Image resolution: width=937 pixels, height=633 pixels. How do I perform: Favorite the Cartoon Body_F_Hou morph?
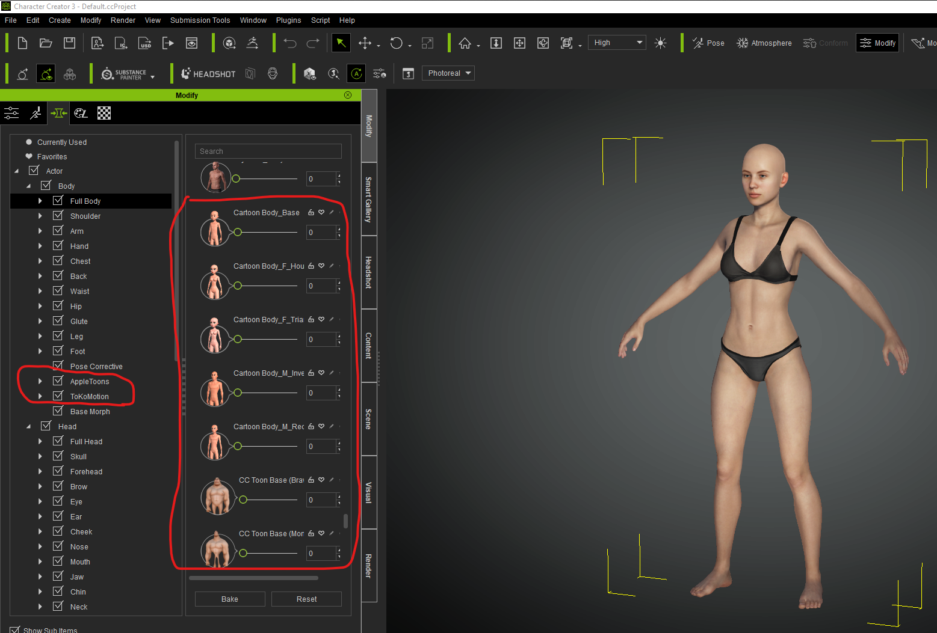(x=321, y=266)
